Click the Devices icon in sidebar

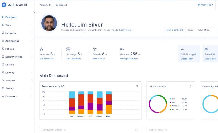(x=3, y=72)
